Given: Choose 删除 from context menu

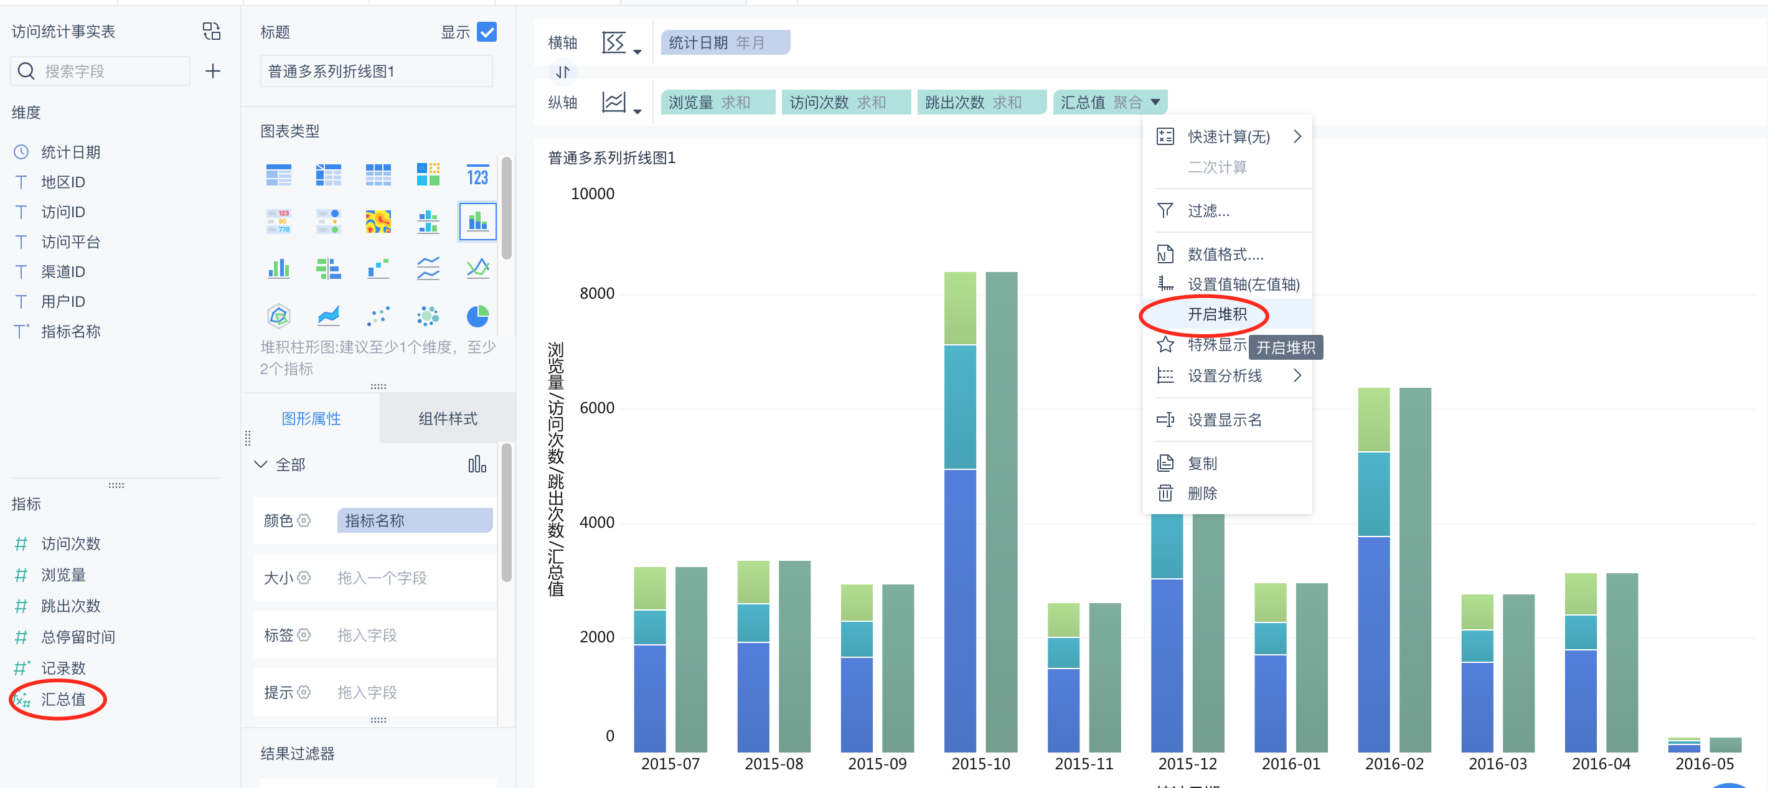Looking at the screenshot, I should click(x=1227, y=493).
